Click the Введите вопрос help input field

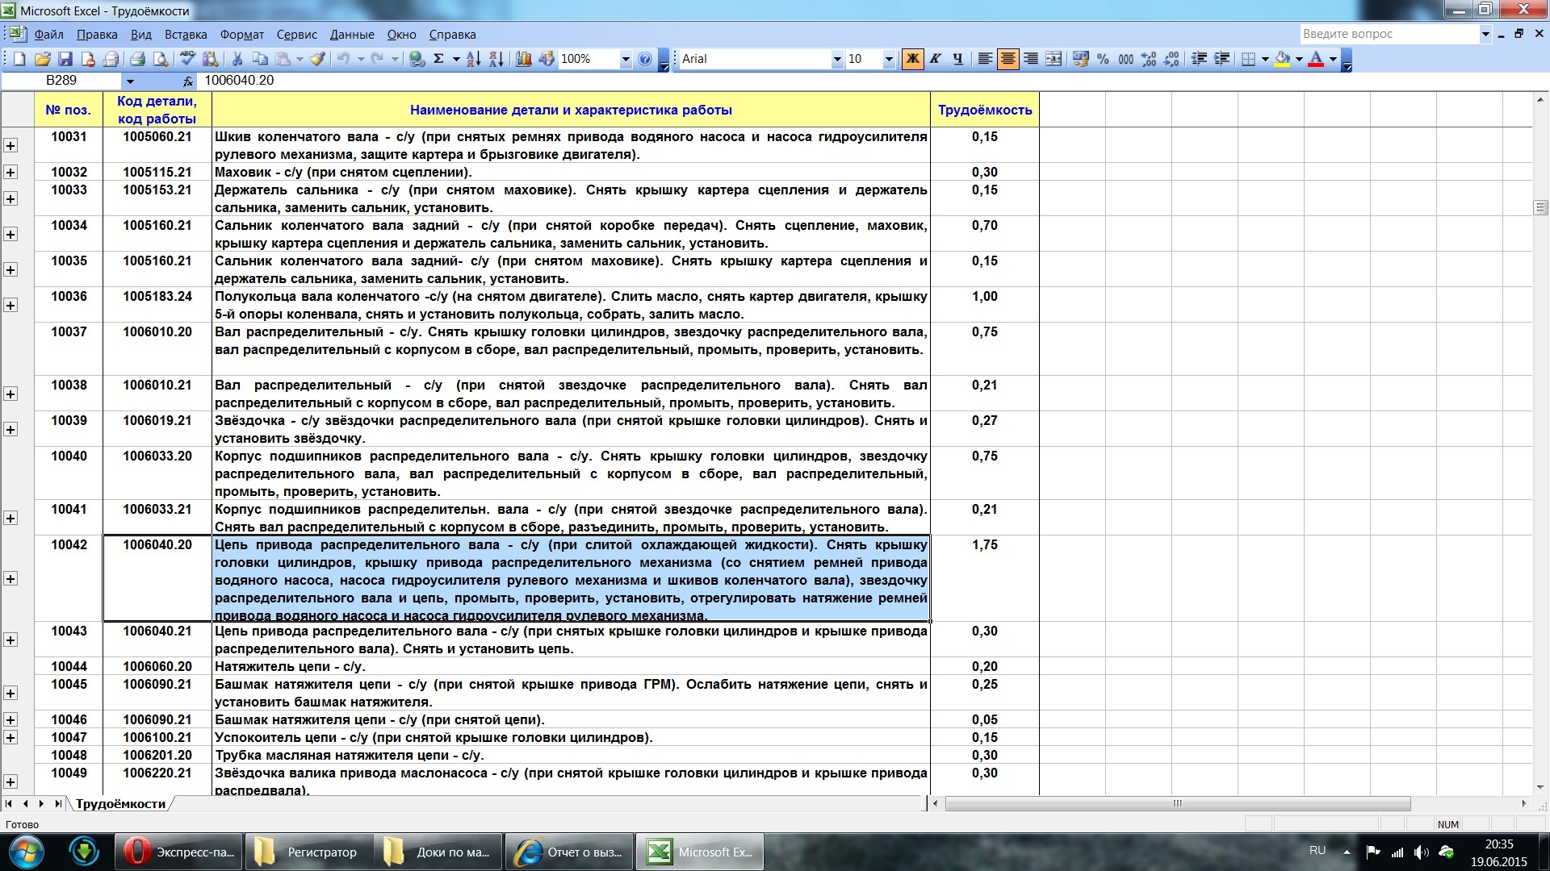pyautogui.click(x=1389, y=34)
